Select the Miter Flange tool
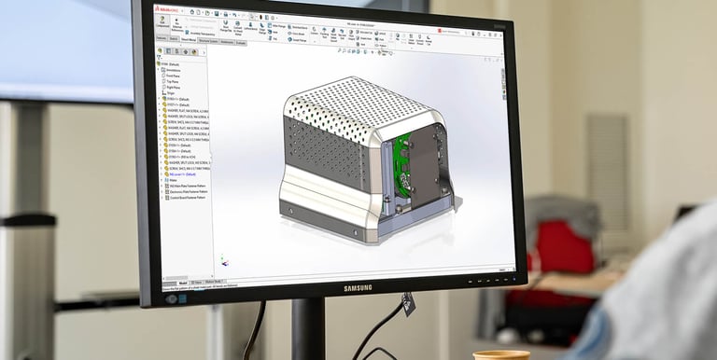 276,25
